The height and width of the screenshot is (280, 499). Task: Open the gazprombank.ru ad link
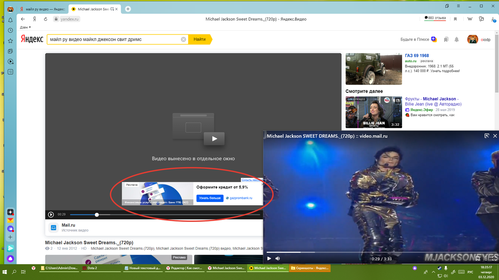pyautogui.click(x=241, y=198)
